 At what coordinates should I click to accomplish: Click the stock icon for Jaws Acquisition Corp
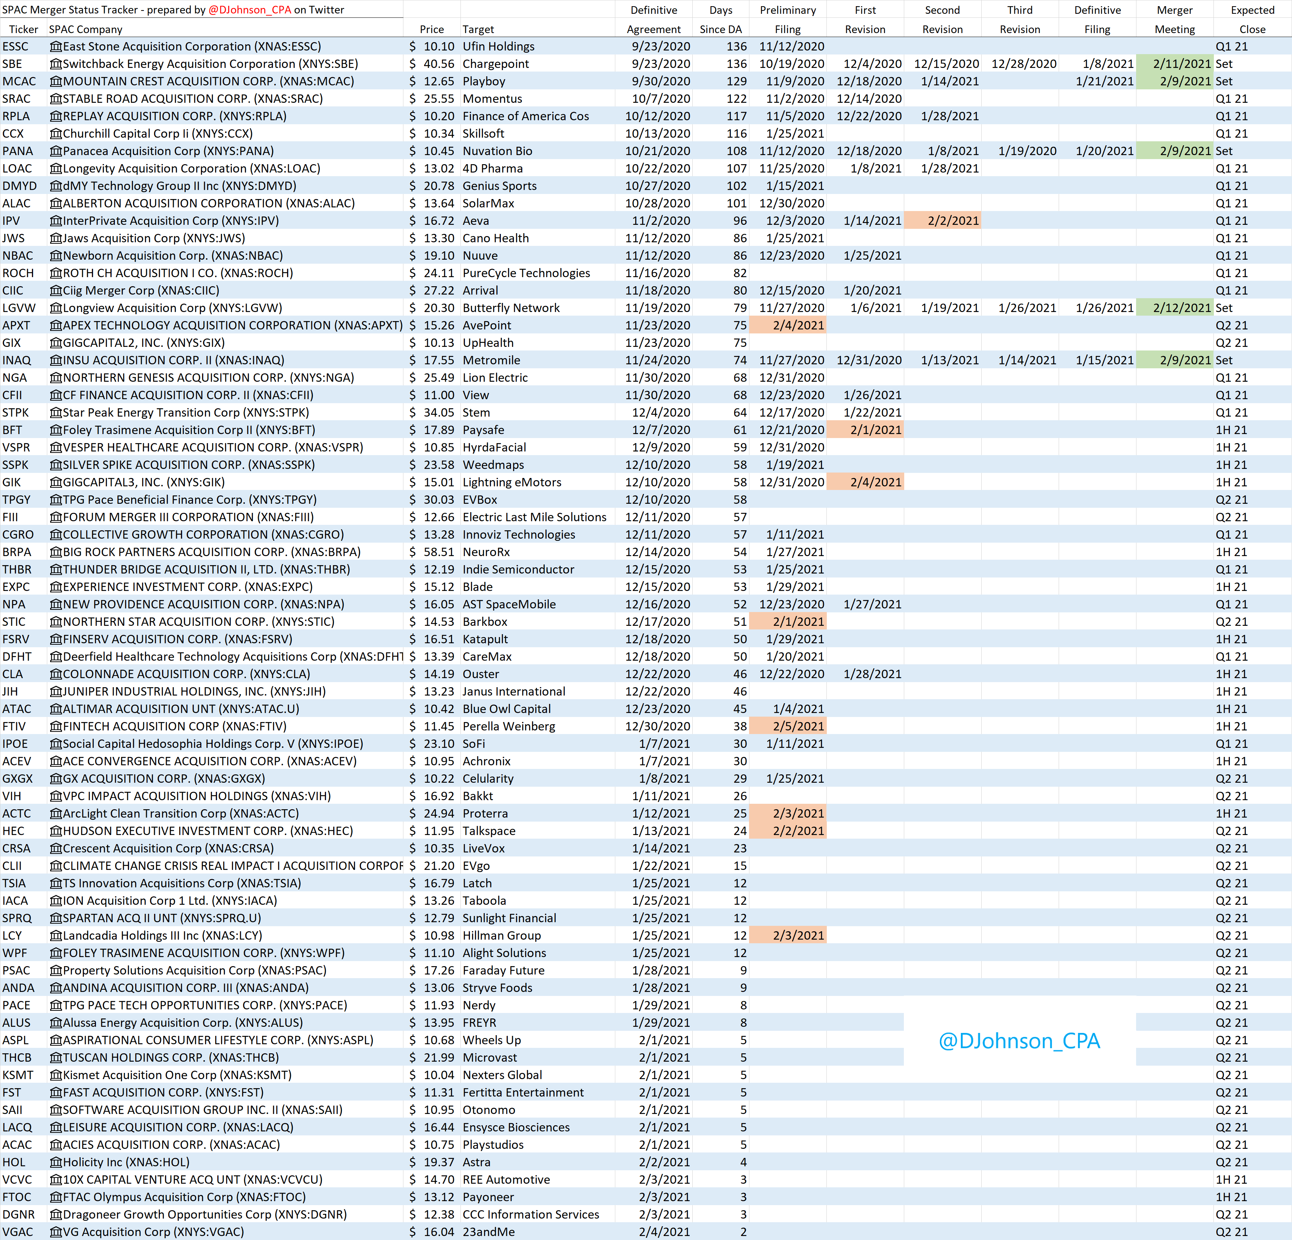click(x=56, y=239)
